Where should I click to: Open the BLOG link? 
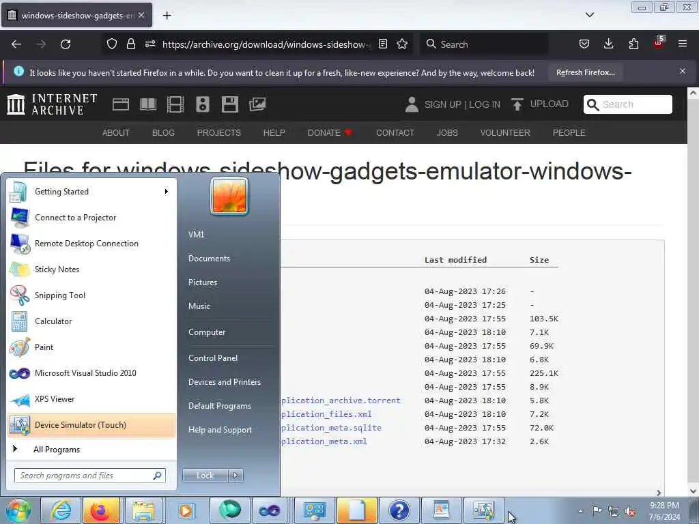click(x=163, y=133)
